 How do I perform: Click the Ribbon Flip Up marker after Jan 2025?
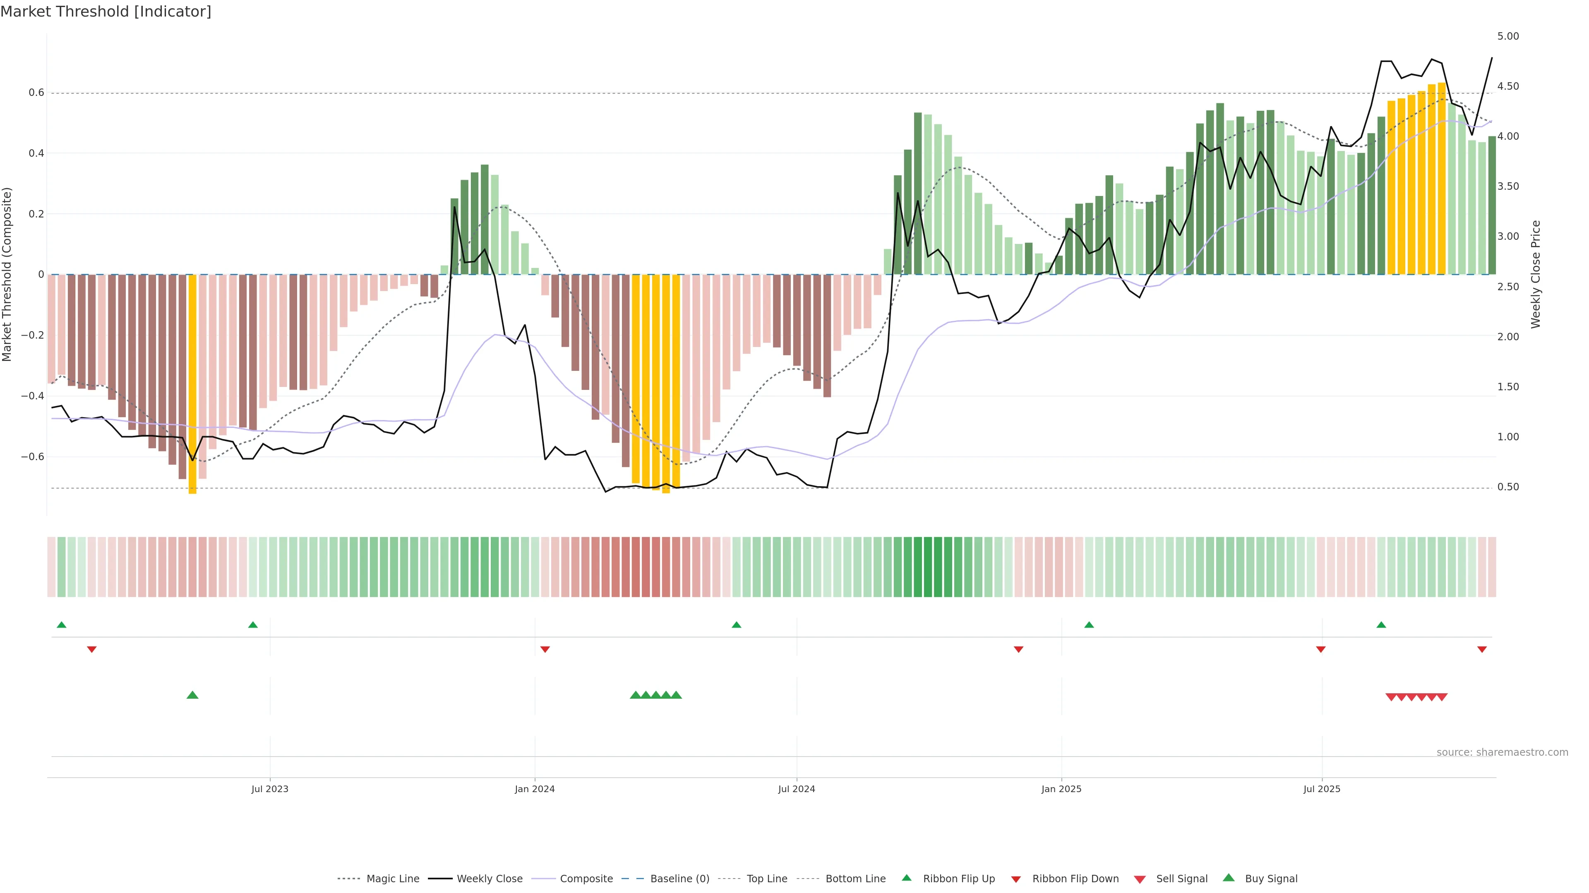[1089, 625]
